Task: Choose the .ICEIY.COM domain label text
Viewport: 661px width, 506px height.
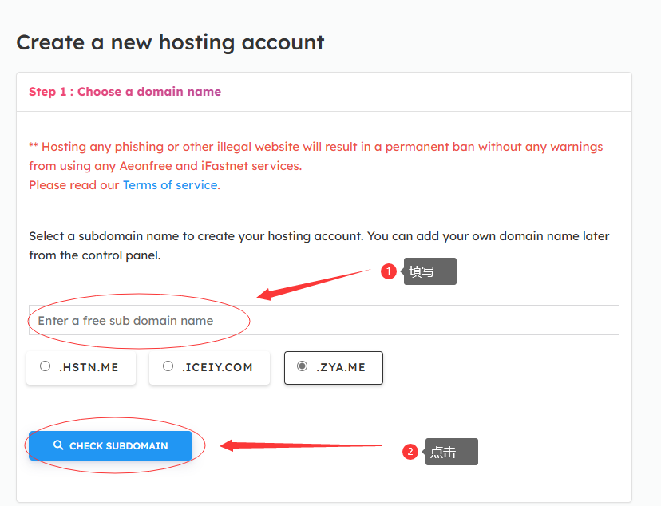Action: (217, 367)
